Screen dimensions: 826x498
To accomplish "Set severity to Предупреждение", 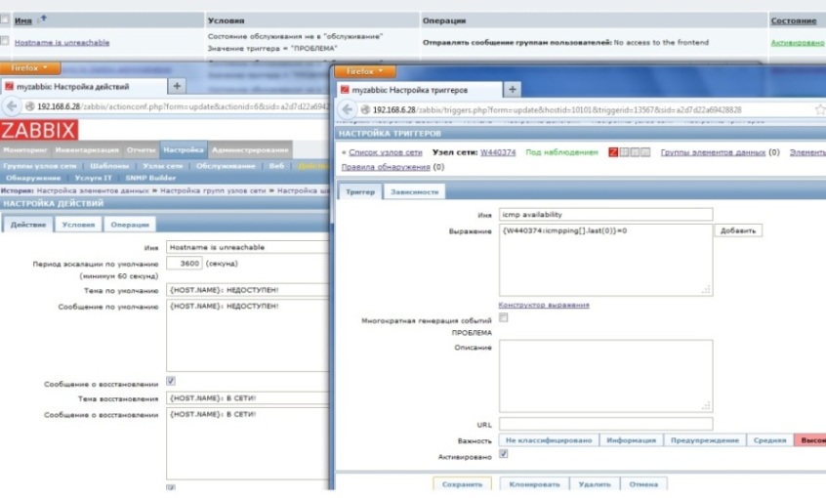I will coord(705,440).
